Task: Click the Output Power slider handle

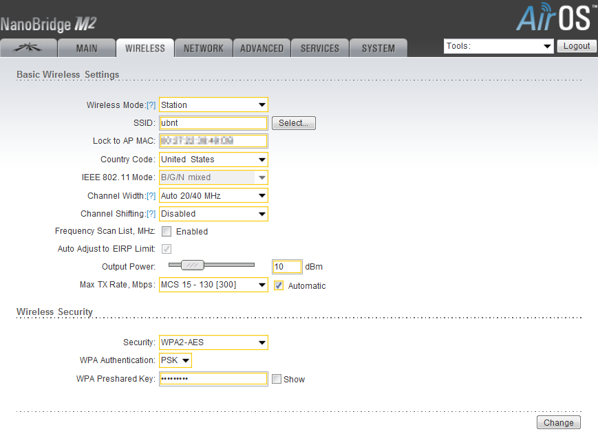Action: 193,265
